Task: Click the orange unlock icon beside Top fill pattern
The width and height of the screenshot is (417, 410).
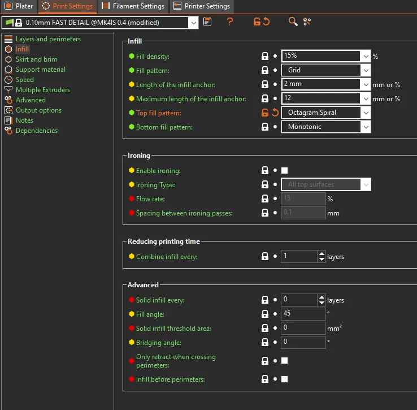Action: pos(265,113)
